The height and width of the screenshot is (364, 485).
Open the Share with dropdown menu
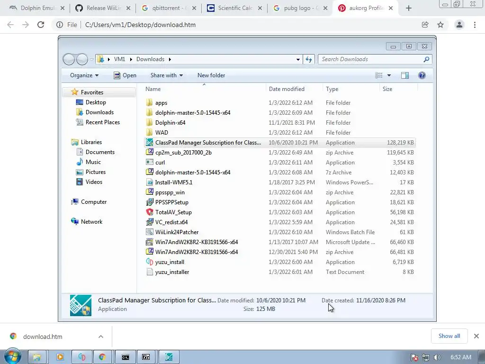[166, 75]
